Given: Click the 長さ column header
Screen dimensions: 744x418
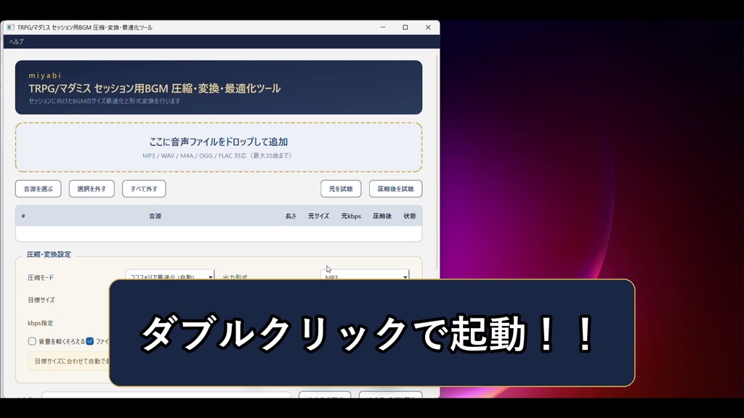Looking at the screenshot, I should (x=291, y=216).
